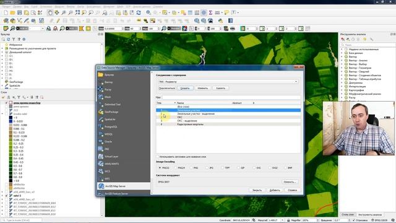Open the WMS/WMTS source page
The width and height of the screenshot is (396, 223).
pyautogui.click(x=124, y=164)
